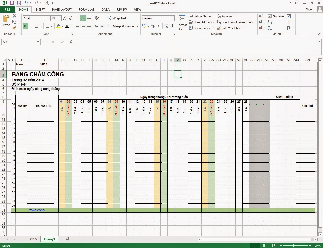
Task: Align text left
Action: point(77,26)
